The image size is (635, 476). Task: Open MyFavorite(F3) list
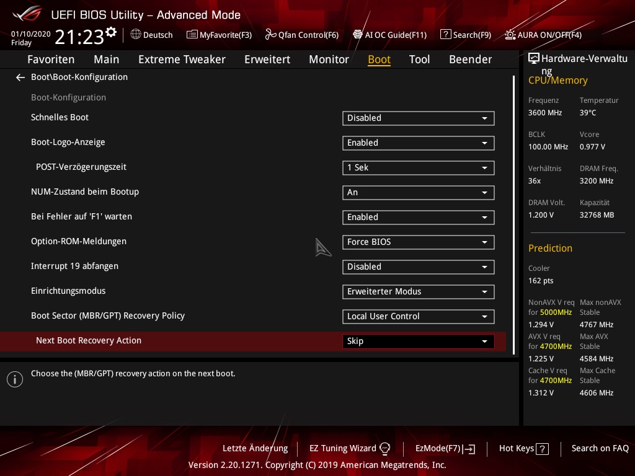coord(219,35)
